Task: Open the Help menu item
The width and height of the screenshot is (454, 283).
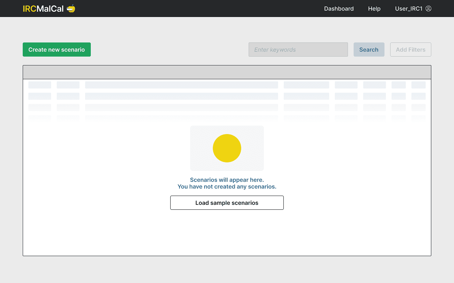Action: point(374,8)
